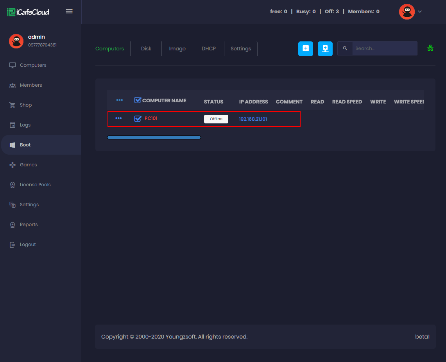The height and width of the screenshot is (362, 446).
Task: Open the Shop cart in sidebar
Action: 25,105
